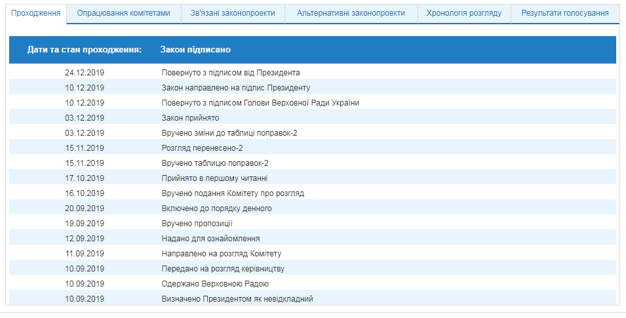Viewport: 626px width, 318px height.
Task: Select 'Включено до порядку денного' row
Action: point(216,209)
